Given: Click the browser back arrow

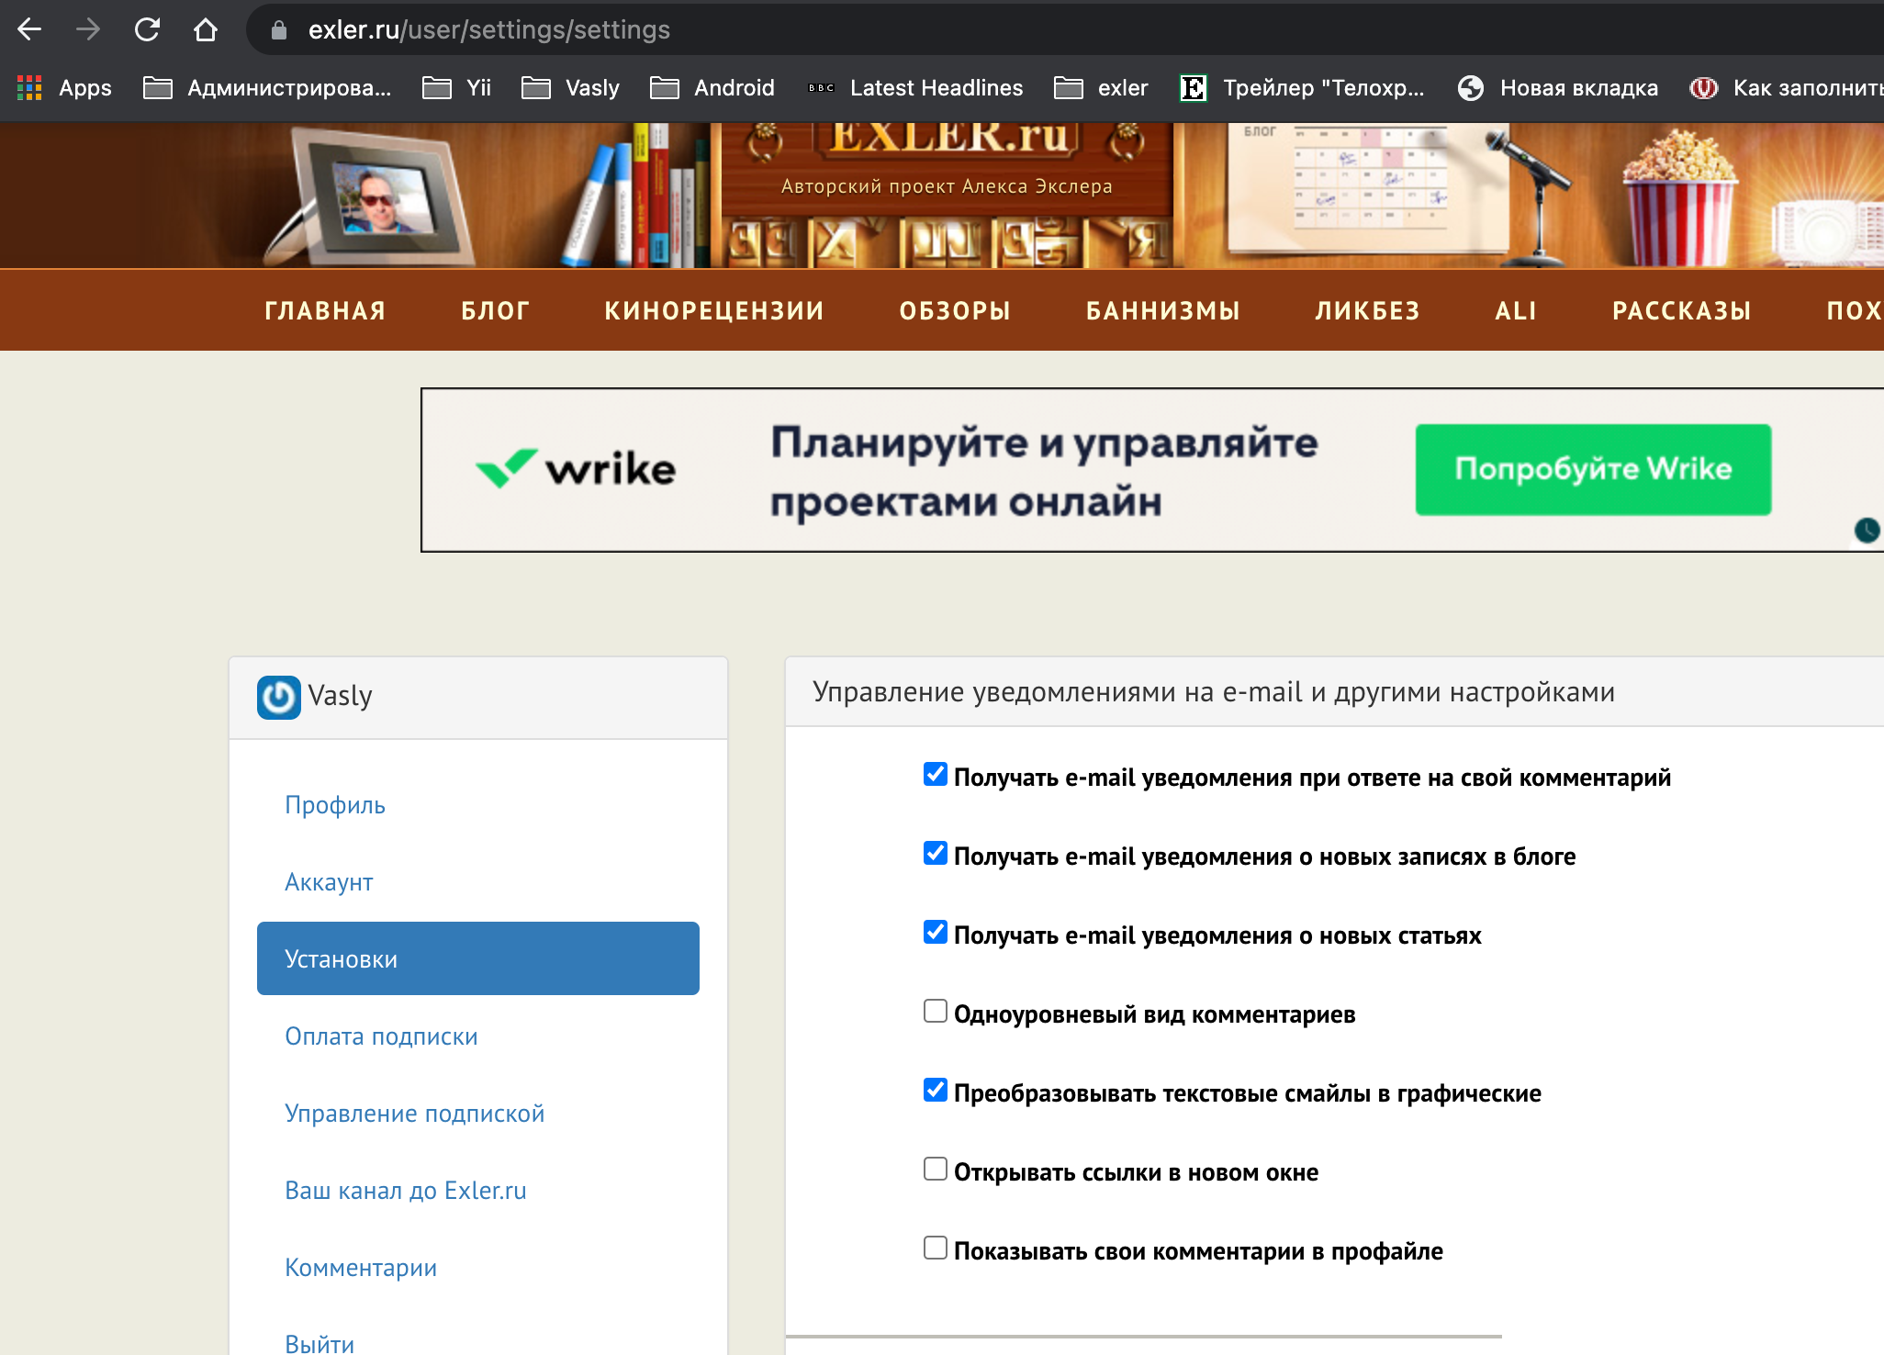Looking at the screenshot, I should [x=29, y=29].
